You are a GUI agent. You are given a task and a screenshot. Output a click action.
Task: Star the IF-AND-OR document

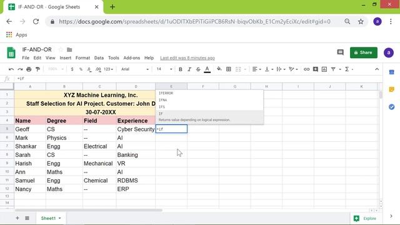61,49
